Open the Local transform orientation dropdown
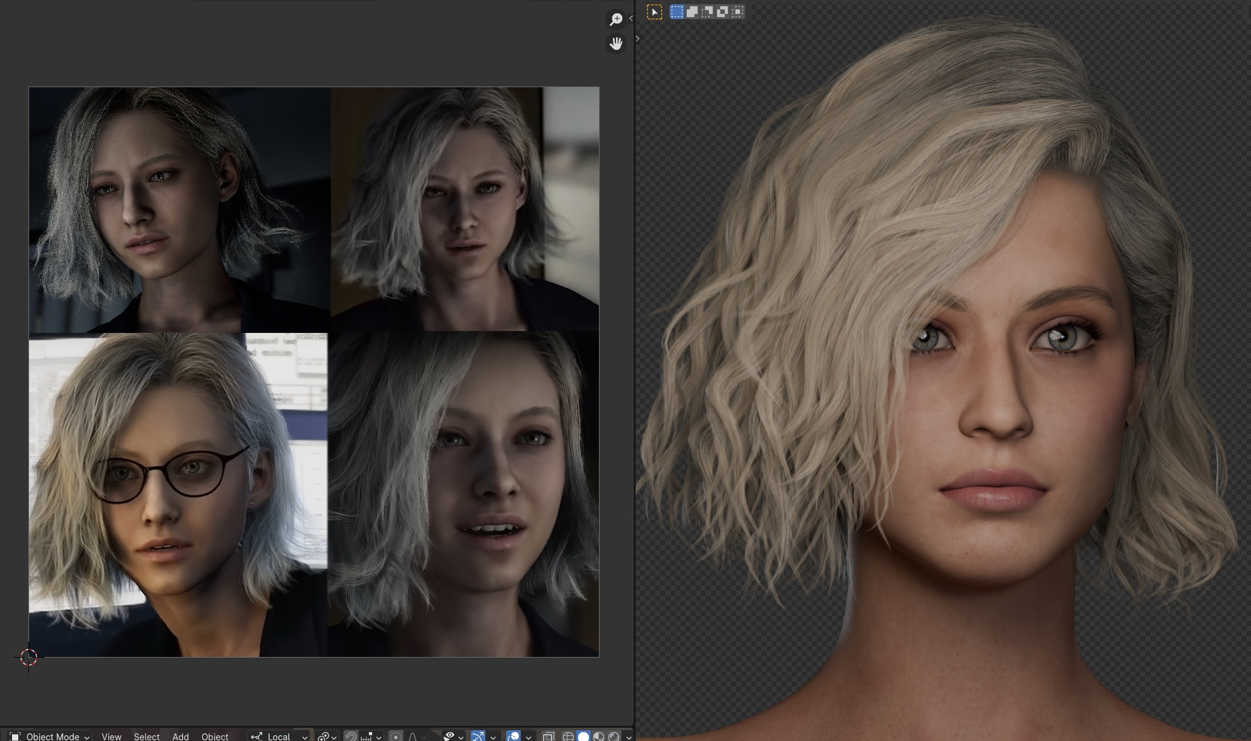 (x=279, y=737)
